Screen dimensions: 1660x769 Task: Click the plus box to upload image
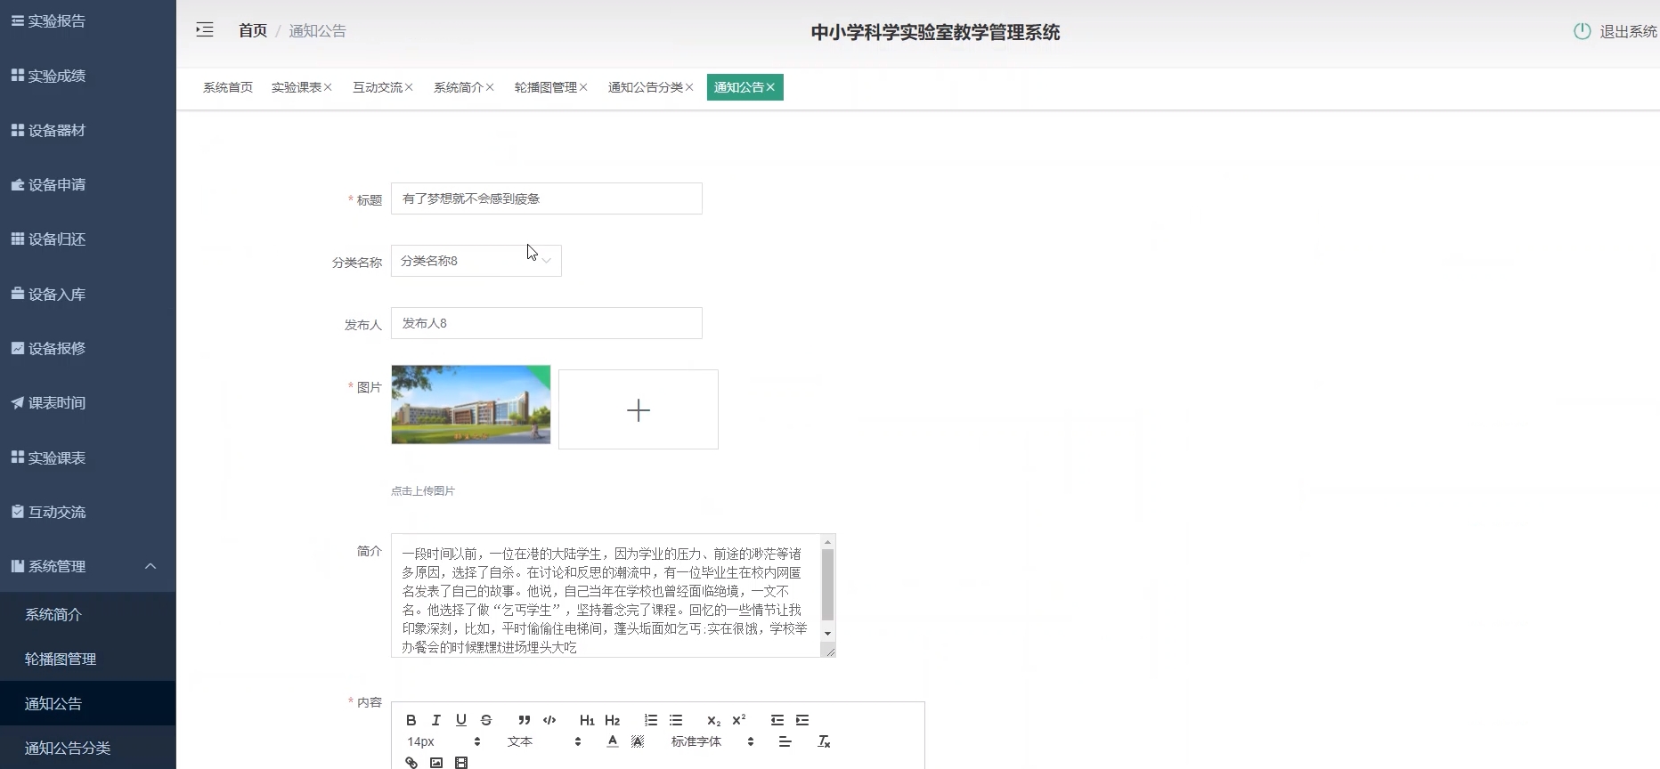point(638,409)
